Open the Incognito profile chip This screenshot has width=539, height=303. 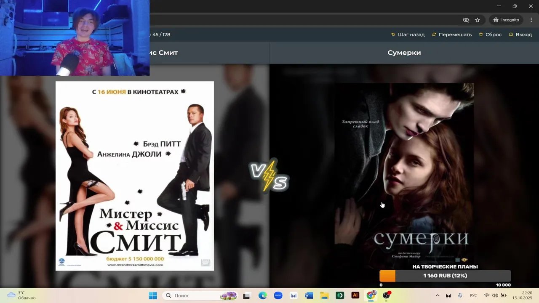506,20
